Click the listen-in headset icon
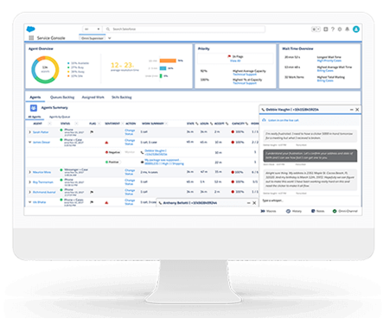 pos(264,120)
